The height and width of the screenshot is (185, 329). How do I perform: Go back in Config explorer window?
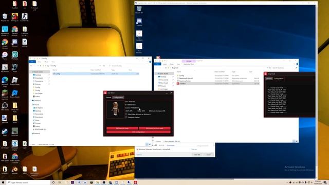point(31,66)
